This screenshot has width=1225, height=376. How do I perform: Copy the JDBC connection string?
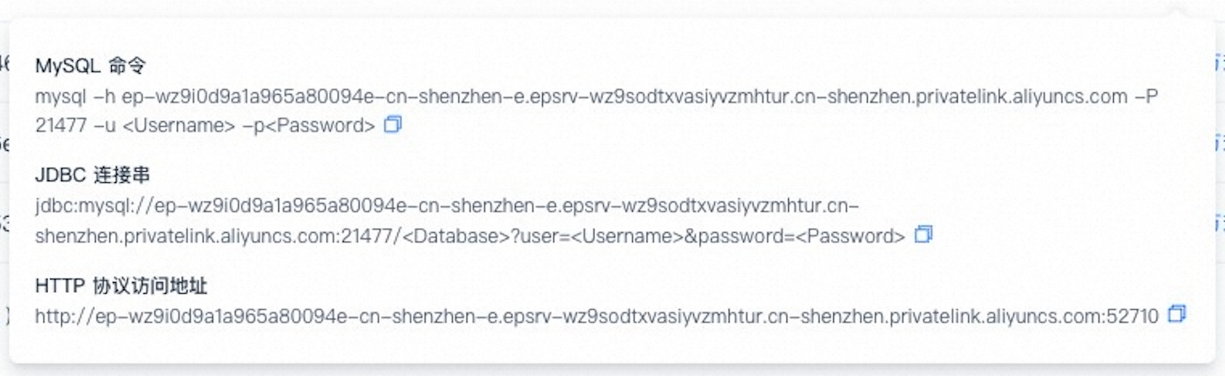click(923, 235)
